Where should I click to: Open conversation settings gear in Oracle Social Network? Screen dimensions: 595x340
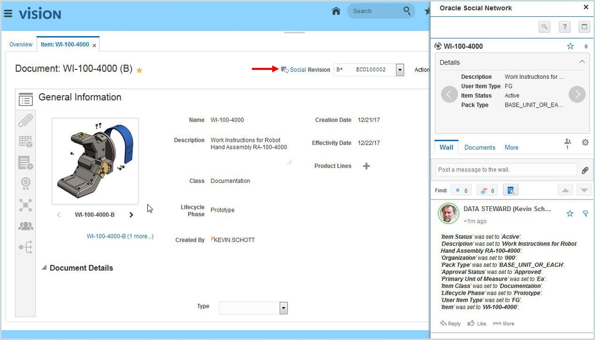[x=586, y=142]
